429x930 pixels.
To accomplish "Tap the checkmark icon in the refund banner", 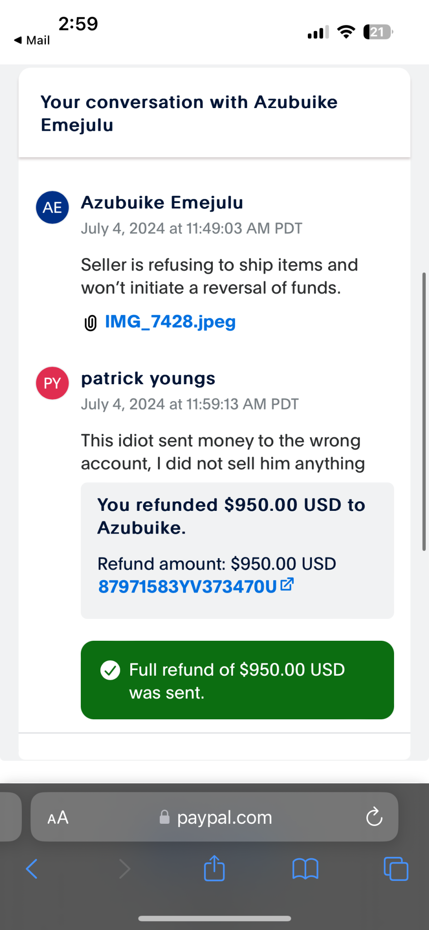I will tap(110, 670).
